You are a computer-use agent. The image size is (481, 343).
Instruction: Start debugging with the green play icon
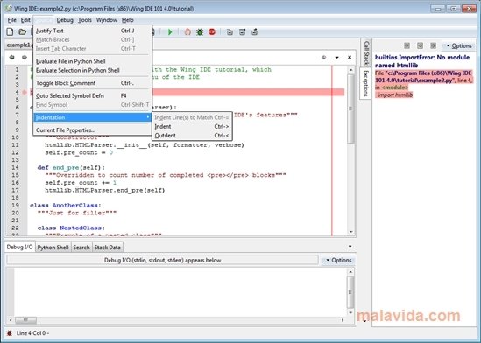[170, 31]
